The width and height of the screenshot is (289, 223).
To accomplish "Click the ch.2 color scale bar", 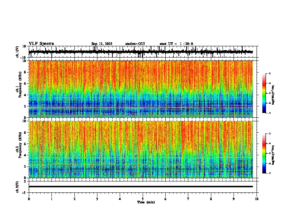I will point(264,153).
